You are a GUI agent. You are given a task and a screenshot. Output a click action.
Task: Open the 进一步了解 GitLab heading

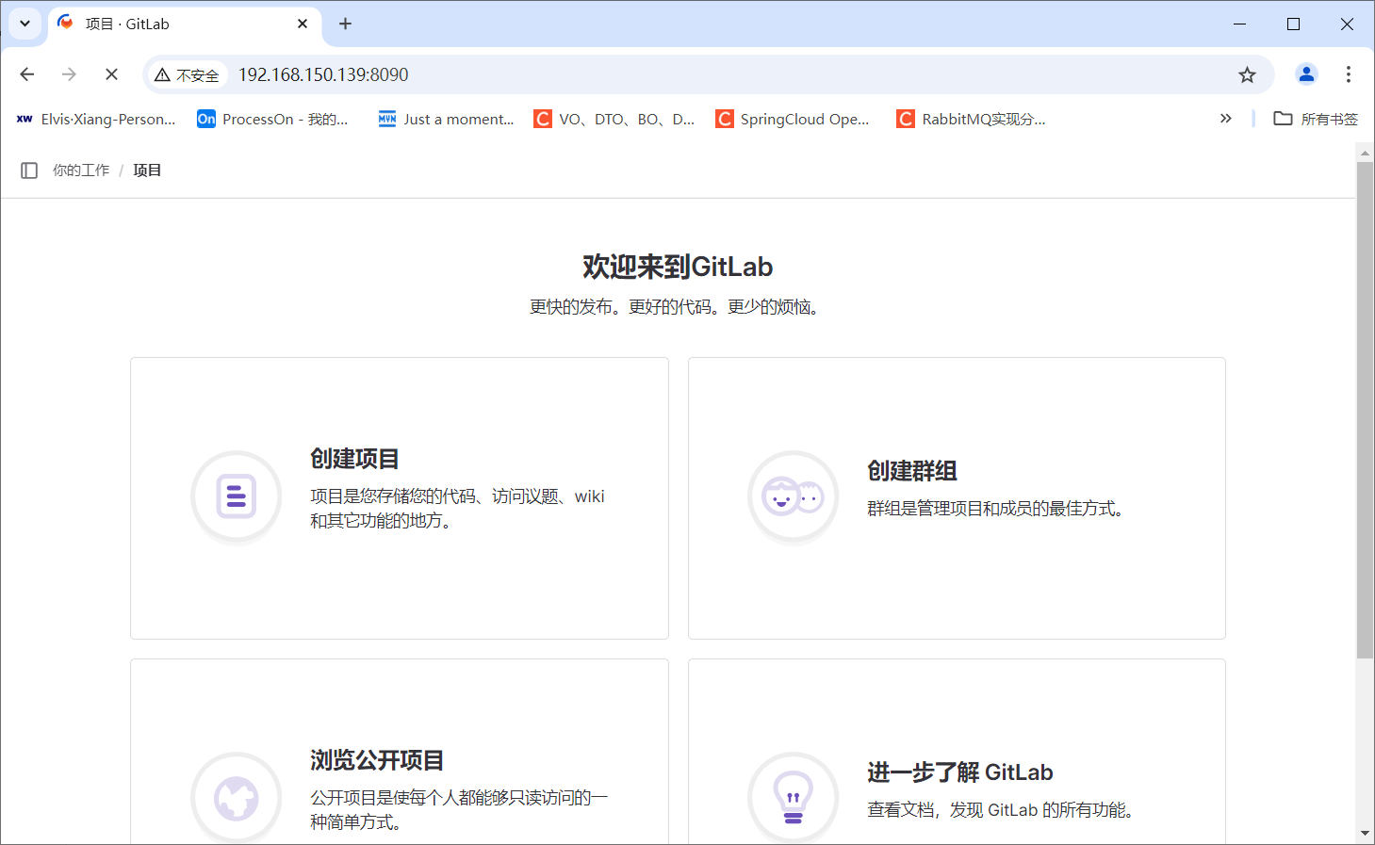click(x=960, y=772)
